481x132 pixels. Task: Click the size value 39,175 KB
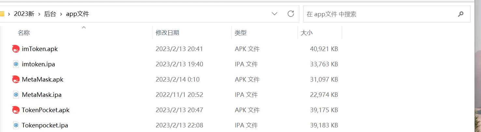pos(324,110)
